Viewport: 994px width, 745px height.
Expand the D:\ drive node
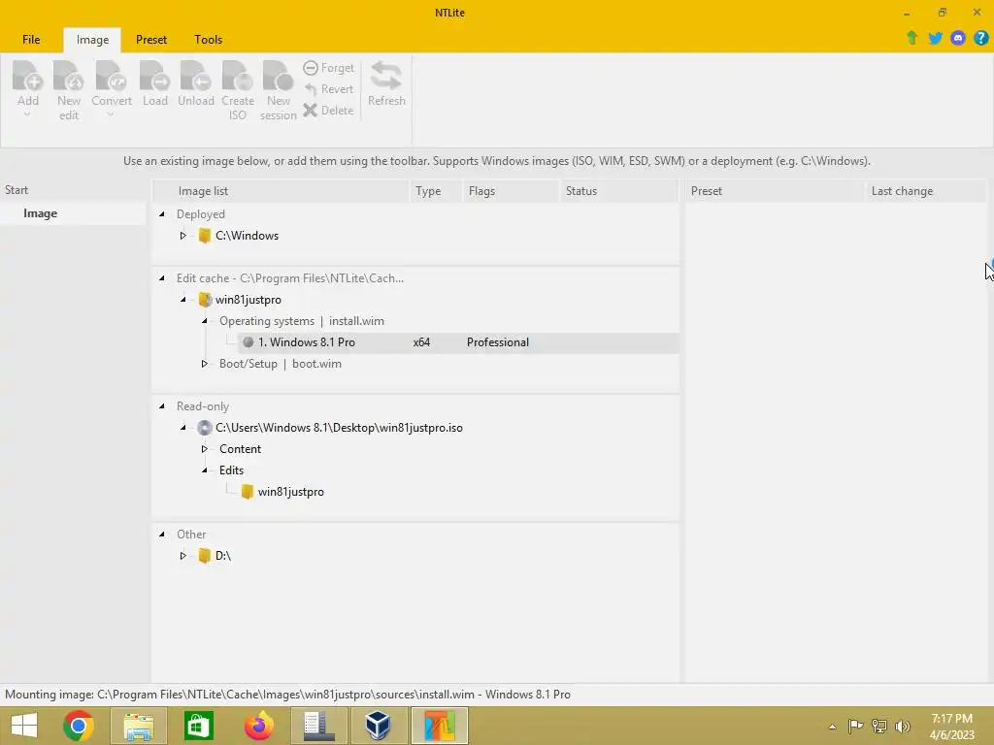tap(183, 556)
